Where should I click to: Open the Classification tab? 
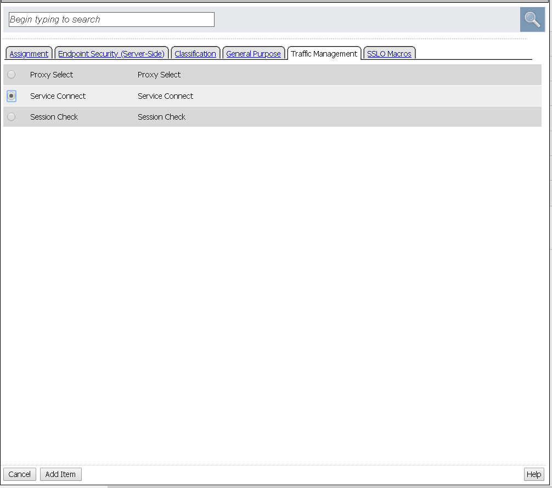[x=195, y=54]
